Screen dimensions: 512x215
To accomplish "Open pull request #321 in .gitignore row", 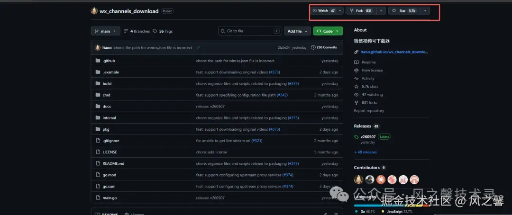I will click(257, 141).
